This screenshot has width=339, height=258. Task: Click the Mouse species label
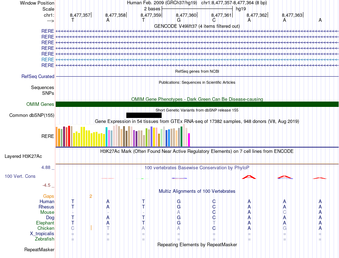47,212
